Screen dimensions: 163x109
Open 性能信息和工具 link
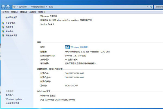(12, 103)
